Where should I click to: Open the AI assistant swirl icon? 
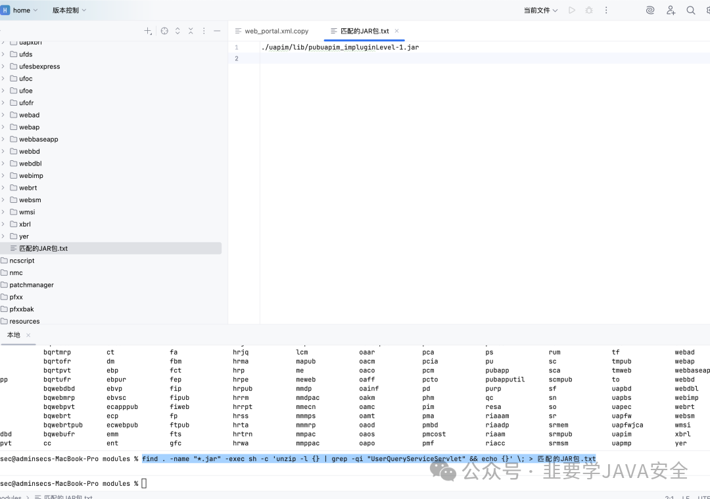650,10
